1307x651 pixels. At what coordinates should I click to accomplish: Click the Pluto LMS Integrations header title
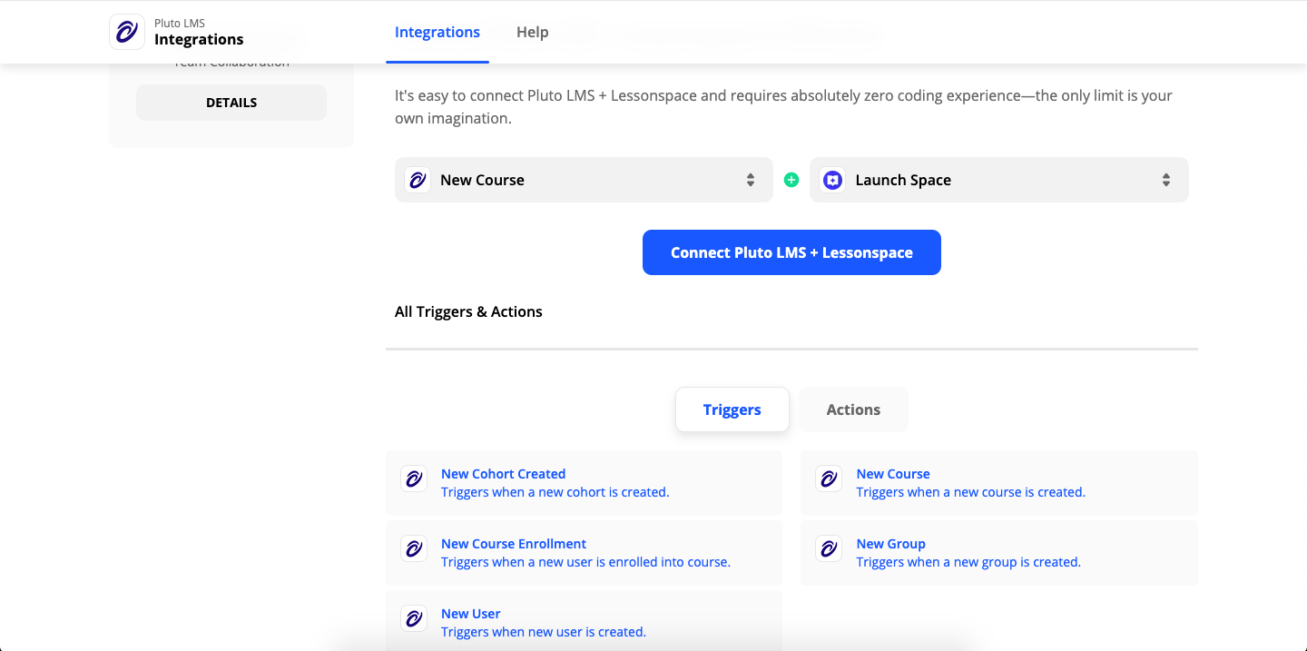[199, 39]
